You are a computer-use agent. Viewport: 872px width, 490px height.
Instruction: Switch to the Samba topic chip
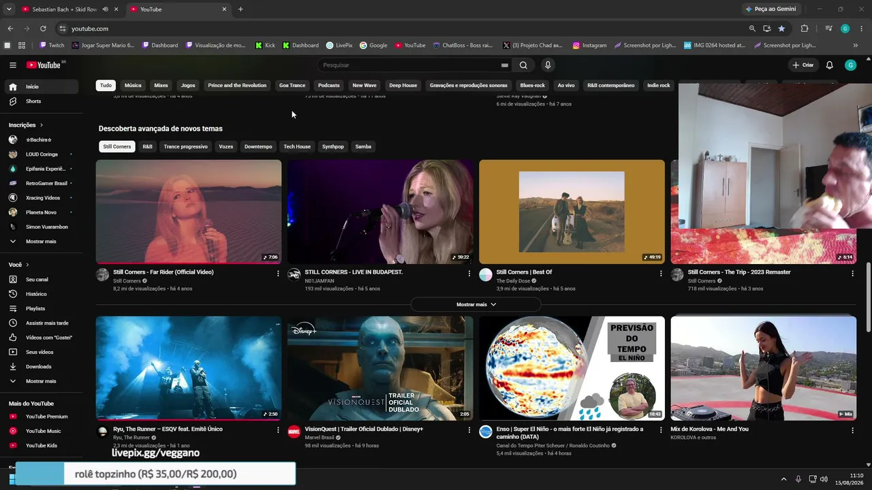tap(363, 147)
